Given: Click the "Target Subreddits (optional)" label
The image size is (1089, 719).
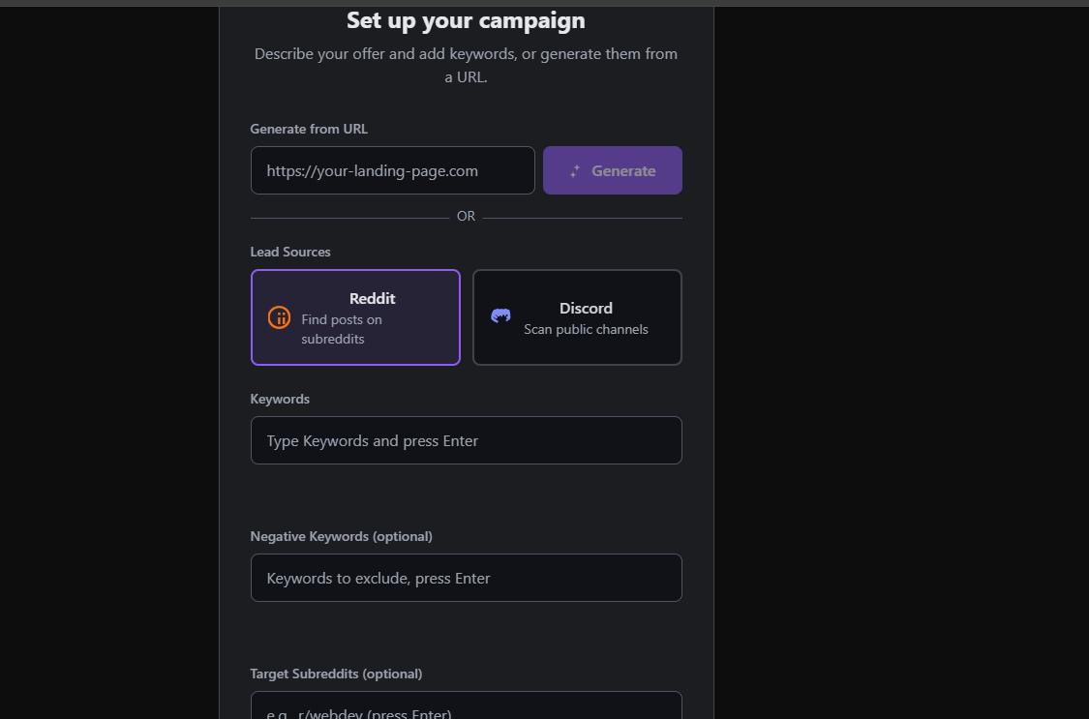Looking at the screenshot, I should pos(336,674).
